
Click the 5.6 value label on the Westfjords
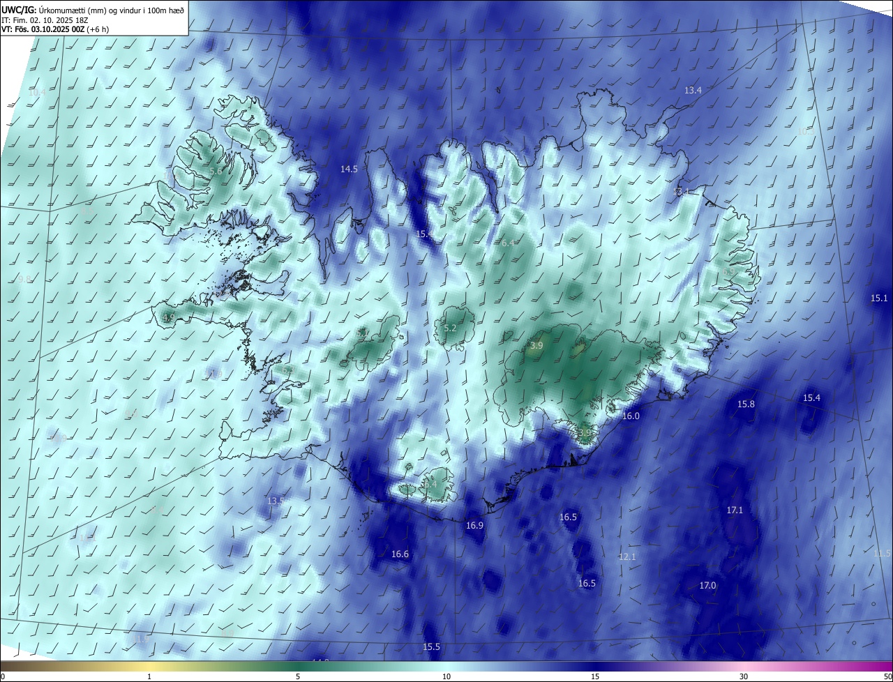(216, 171)
